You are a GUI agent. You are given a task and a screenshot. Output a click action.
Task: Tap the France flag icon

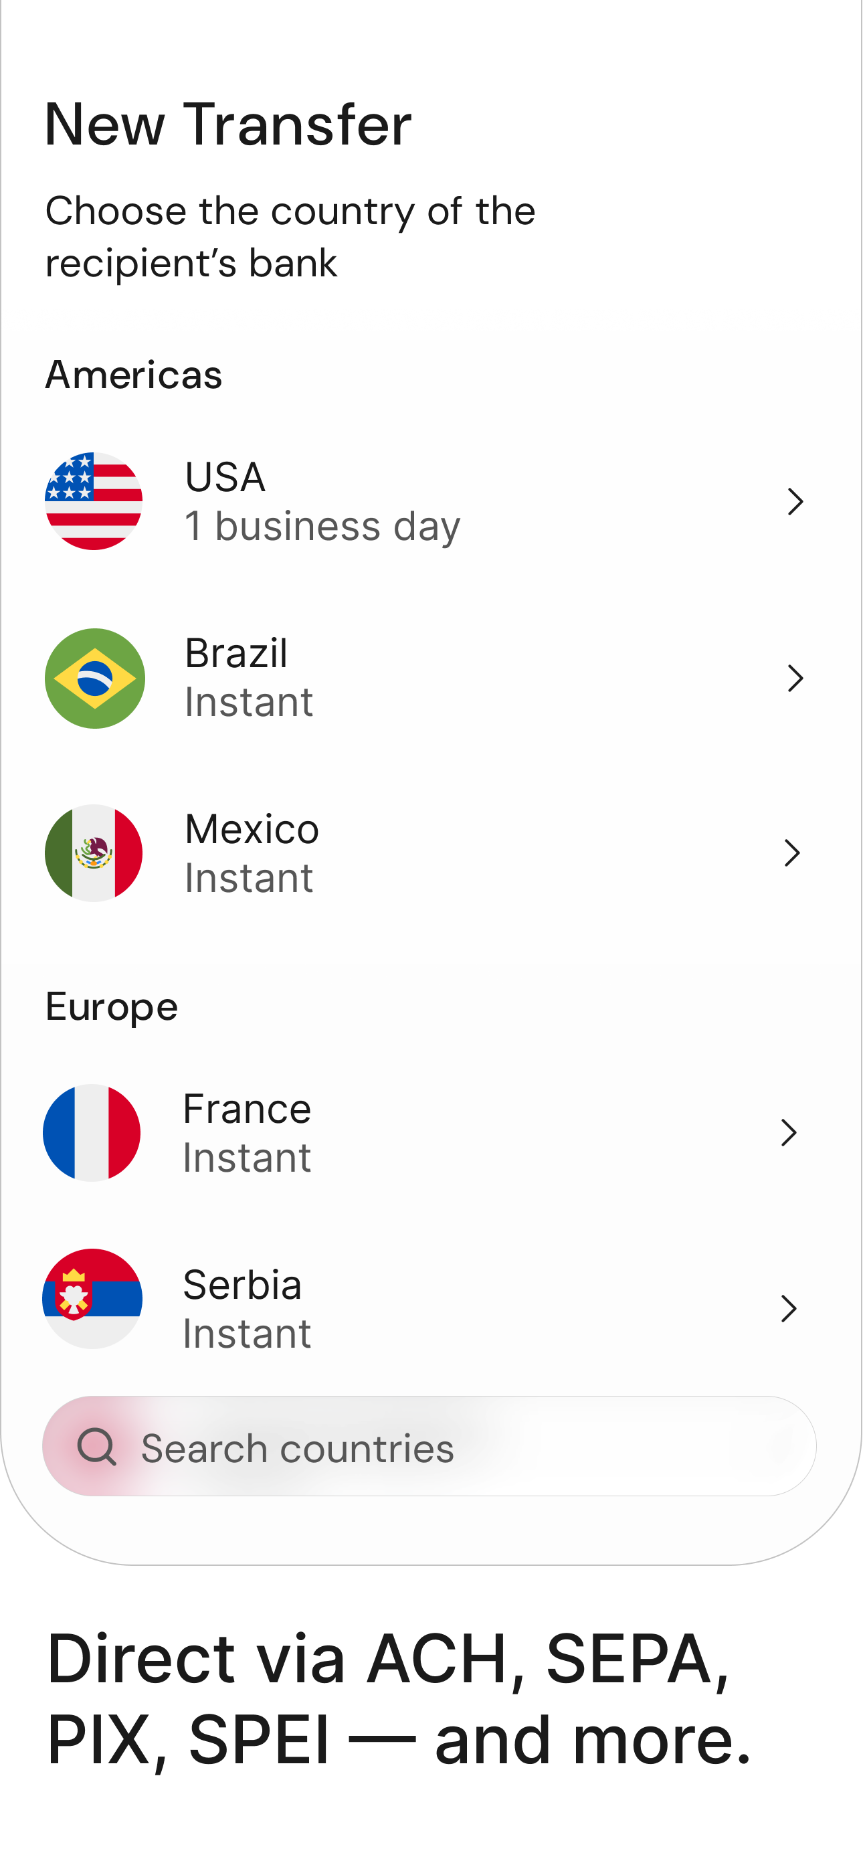(x=92, y=1133)
